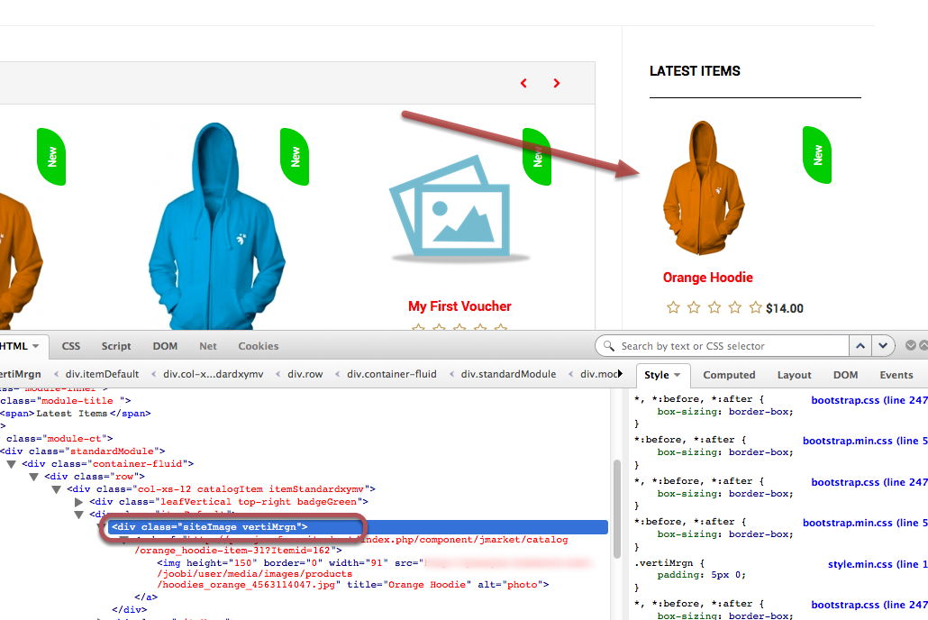This screenshot has height=620, width=928.
Task: Select the span Latest Items row
Action: pos(75,414)
